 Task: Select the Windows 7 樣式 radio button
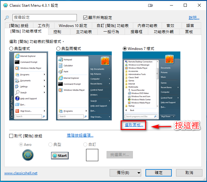tap(125, 49)
